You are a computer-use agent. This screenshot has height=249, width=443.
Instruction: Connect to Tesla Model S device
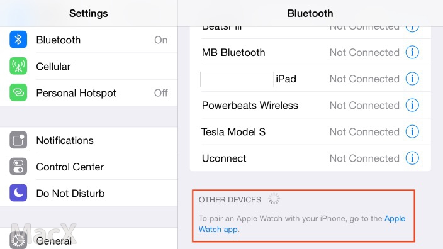310,132
